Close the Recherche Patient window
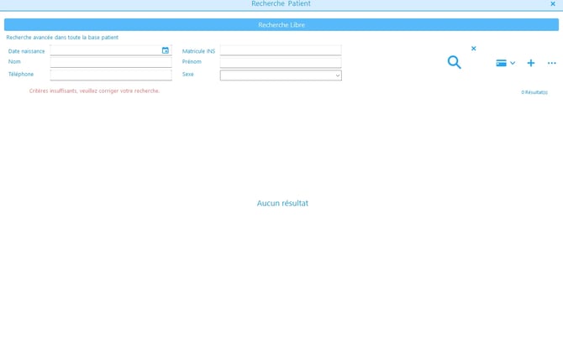This screenshot has height=342, width=563. 553,4
